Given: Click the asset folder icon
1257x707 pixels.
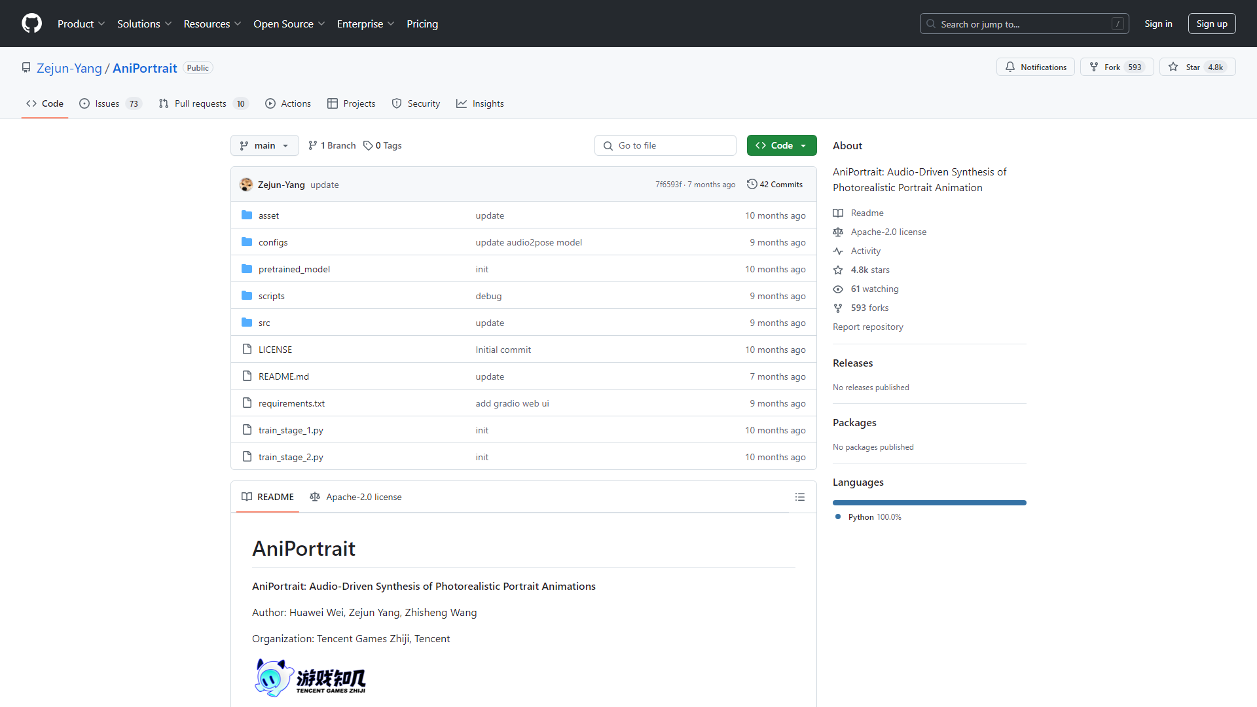Looking at the screenshot, I should tap(247, 215).
